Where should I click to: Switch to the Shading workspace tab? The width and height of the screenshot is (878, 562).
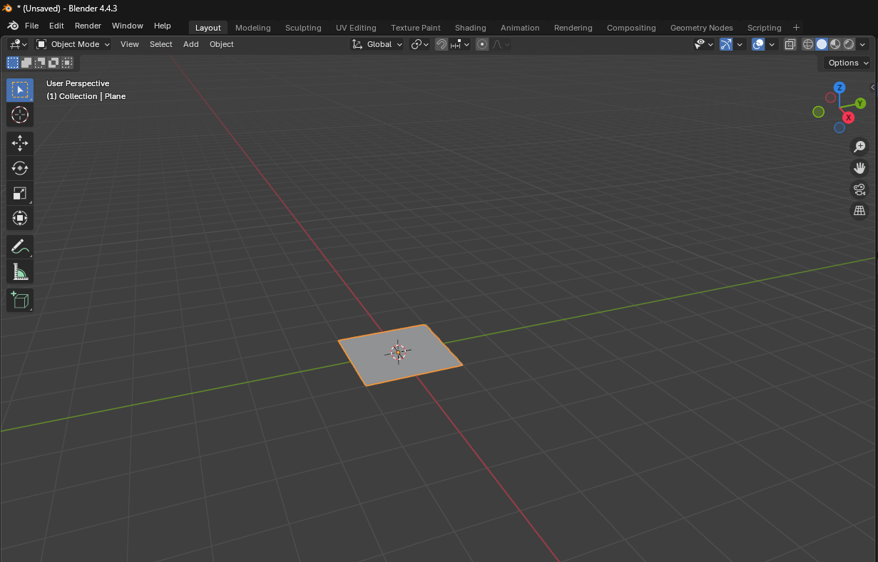[x=470, y=28]
